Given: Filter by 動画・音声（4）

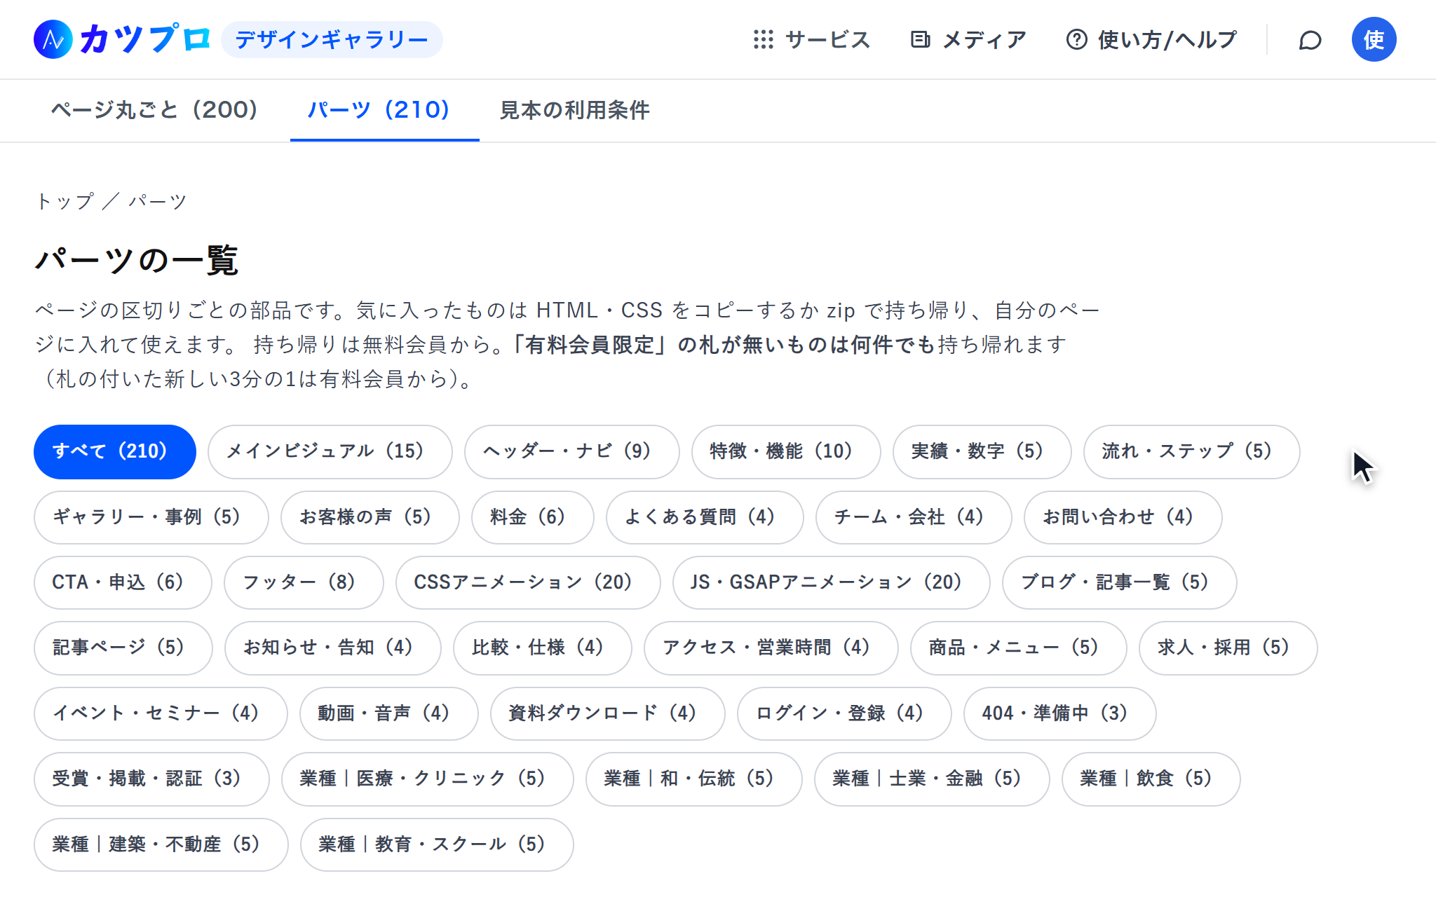Looking at the screenshot, I should [388, 713].
